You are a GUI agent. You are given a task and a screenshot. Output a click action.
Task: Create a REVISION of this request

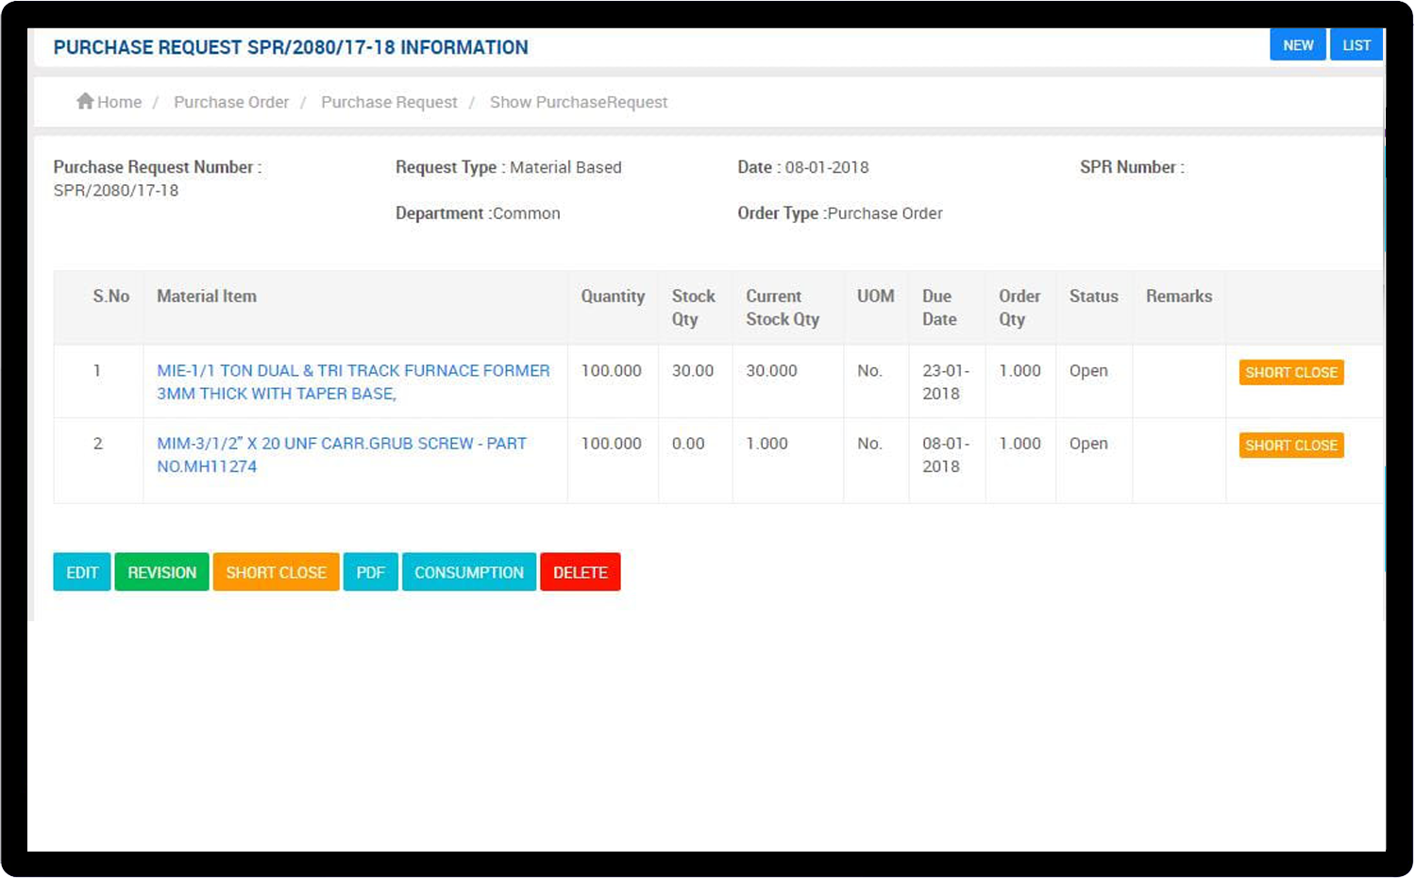pyautogui.click(x=161, y=572)
